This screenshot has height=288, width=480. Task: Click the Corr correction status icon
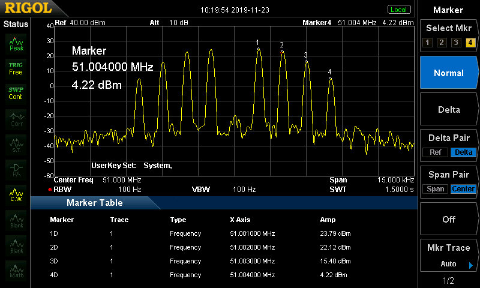(x=16, y=118)
